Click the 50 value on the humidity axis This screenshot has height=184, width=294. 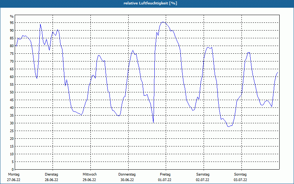(x=12, y=92)
